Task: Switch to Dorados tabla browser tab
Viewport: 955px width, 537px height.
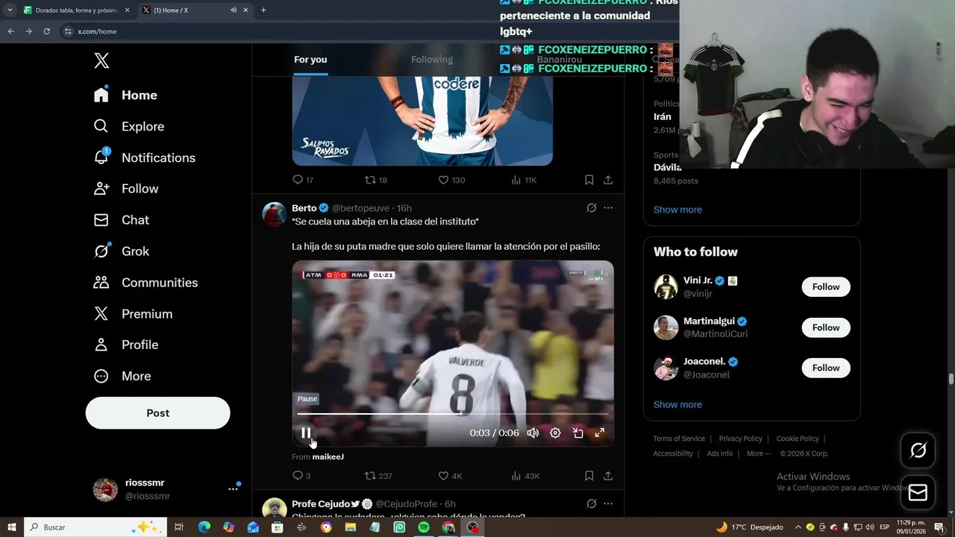Action: click(x=76, y=10)
